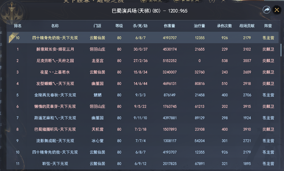
Task: Click damage value 2017825
Action: (170, 164)
